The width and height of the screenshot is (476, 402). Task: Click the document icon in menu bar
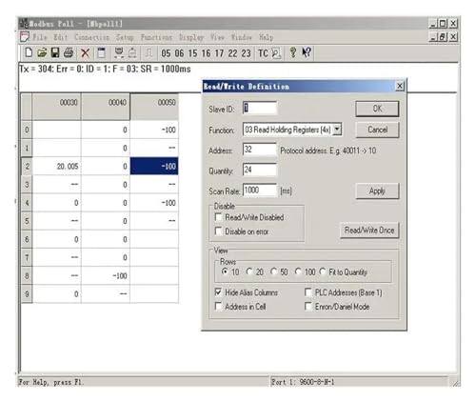[25, 37]
